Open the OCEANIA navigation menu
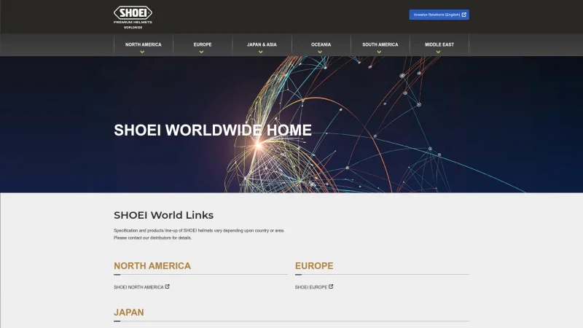Screen dimensions: 583x328 coord(321,44)
